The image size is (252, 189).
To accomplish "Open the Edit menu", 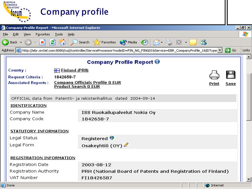I will pyautogui.click(x=16, y=34).
